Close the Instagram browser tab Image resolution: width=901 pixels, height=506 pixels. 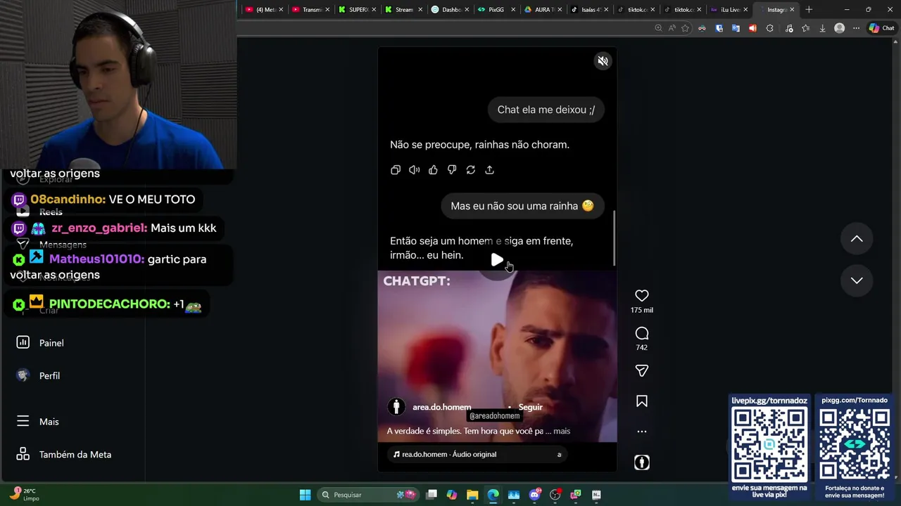pyautogui.click(x=792, y=10)
